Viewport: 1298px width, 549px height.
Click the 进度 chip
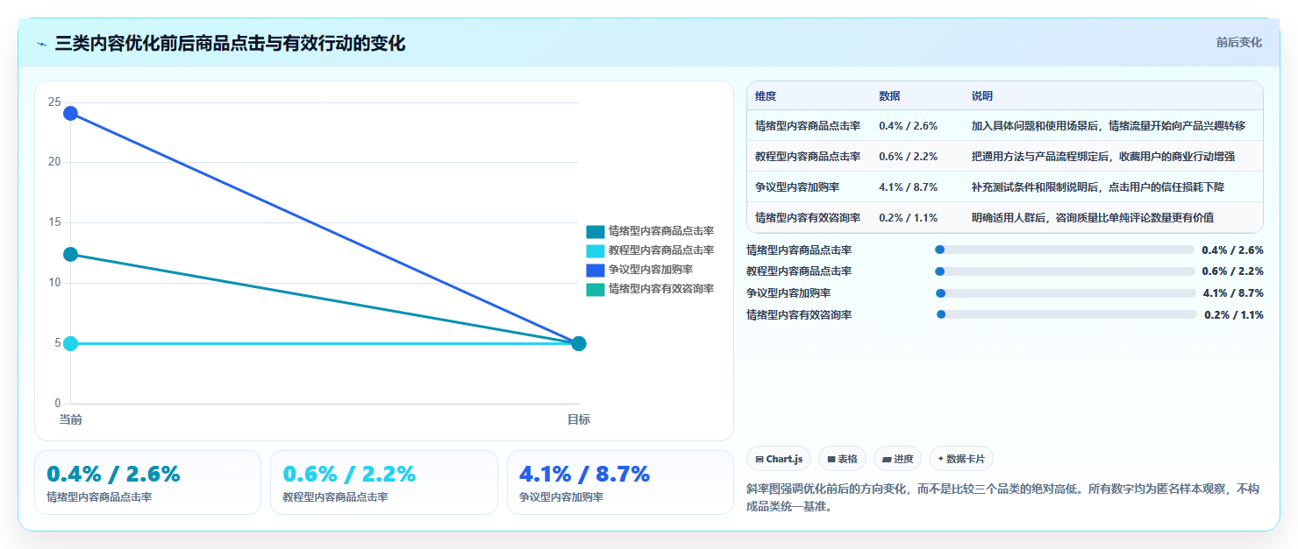coord(897,459)
